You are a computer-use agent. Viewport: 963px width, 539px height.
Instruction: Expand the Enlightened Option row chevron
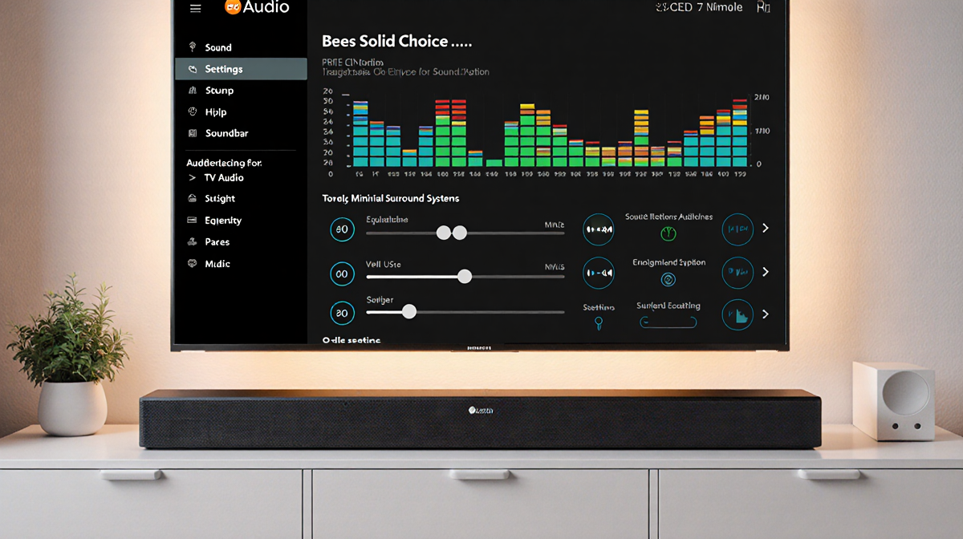point(765,273)
